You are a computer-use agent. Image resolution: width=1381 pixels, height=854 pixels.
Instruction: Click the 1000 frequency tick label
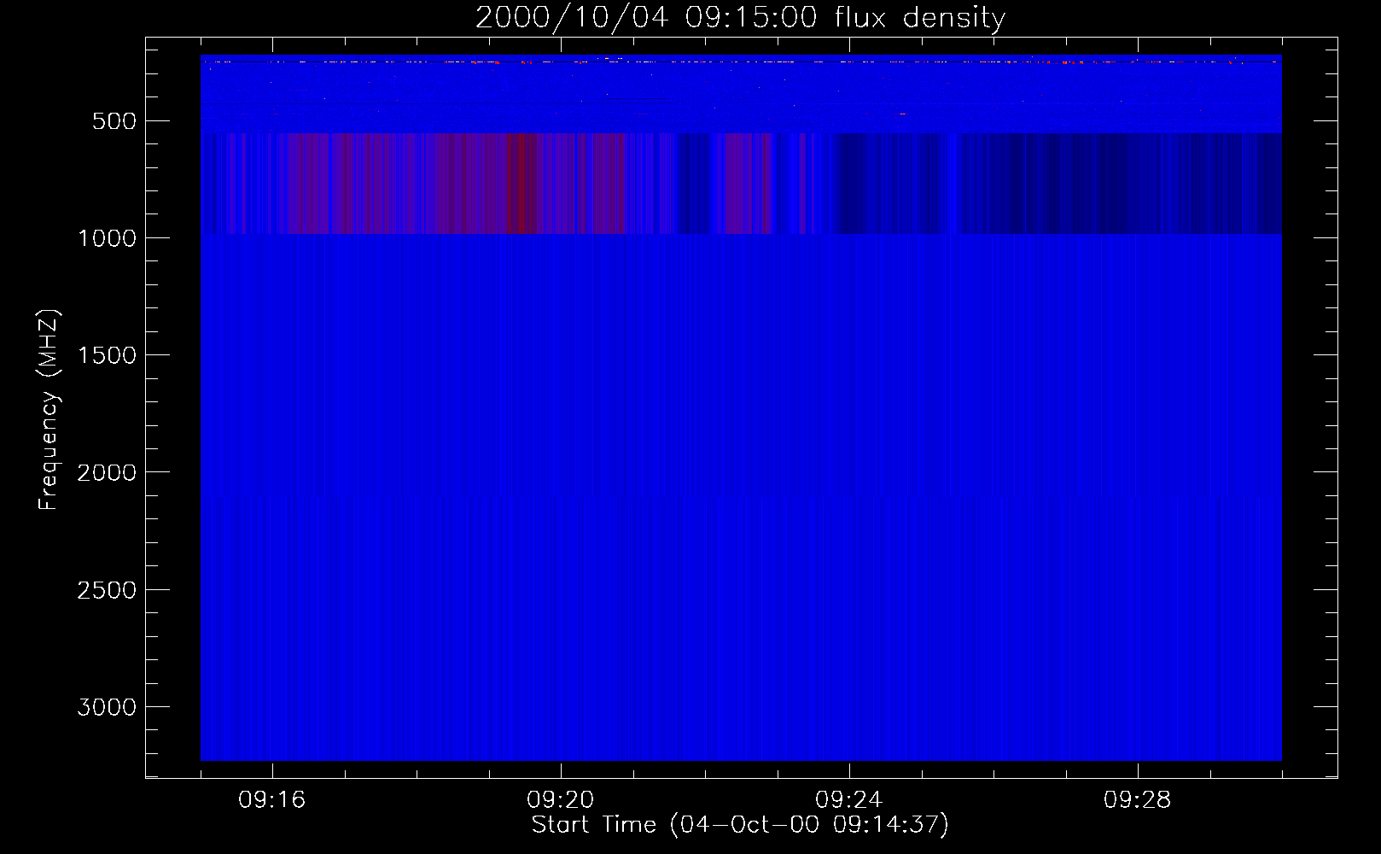coord(107,238)
